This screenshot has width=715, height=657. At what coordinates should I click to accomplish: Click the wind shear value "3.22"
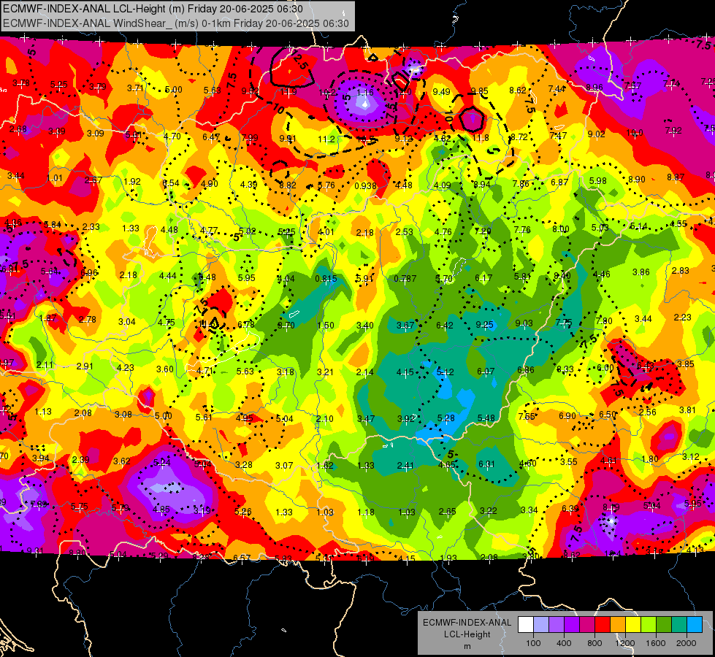point(489,511)
